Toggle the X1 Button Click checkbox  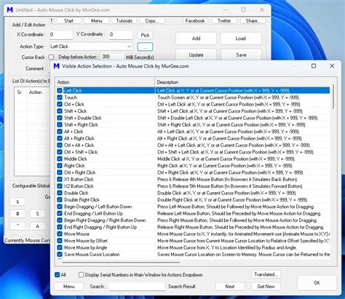point(60,179)
